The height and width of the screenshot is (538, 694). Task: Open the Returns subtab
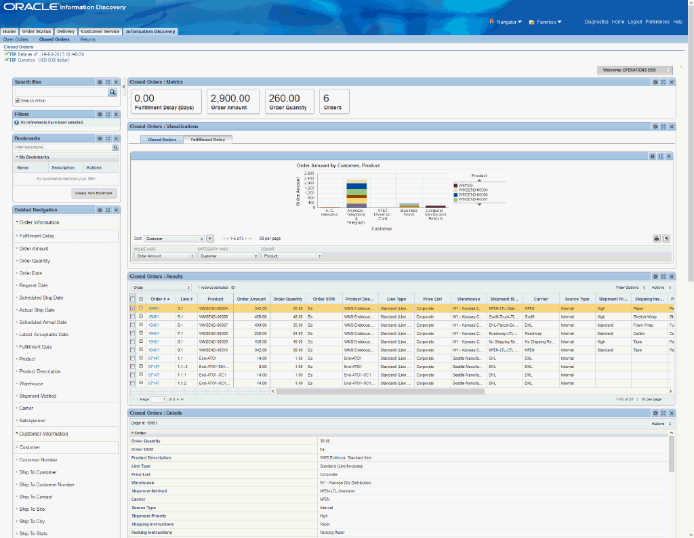point(87,39)
